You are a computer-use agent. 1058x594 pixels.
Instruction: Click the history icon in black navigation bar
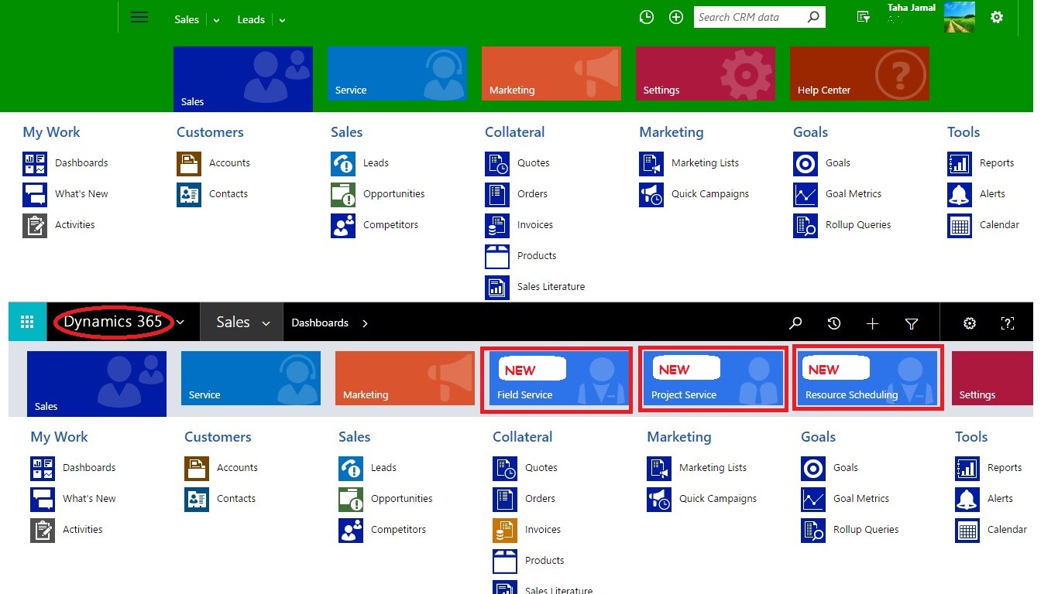click(x=834, y=323)
